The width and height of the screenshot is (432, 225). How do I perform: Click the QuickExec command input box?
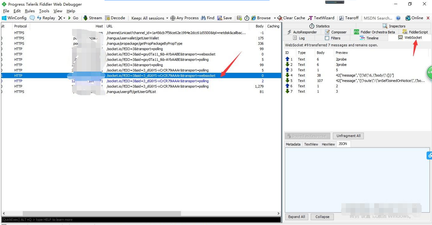141,220
